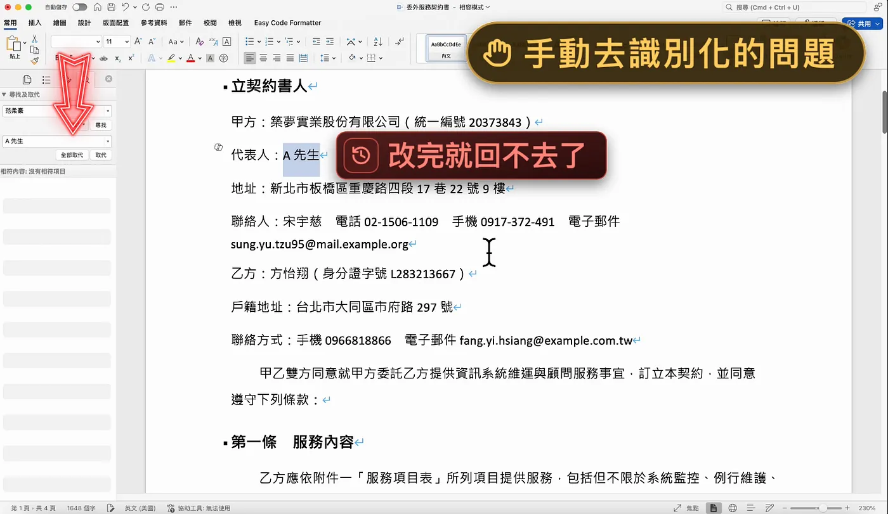
Task: Open the 插入 ribbon tab
Action: pos(35,23)
